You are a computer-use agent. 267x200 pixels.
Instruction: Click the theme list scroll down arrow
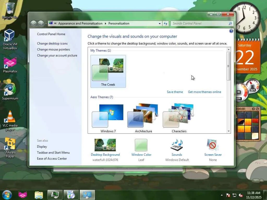(x=228, y=131)
